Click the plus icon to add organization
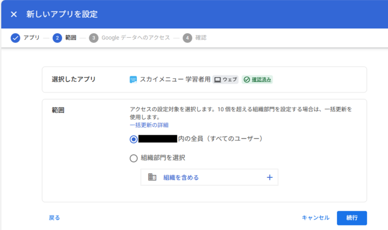This screenshot has width=388, height=230. point(270,177)
